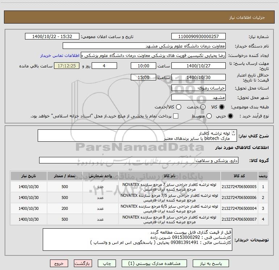Click the بازگشت back button
This screenshot has width=279, height=270.
coord(83,263)
